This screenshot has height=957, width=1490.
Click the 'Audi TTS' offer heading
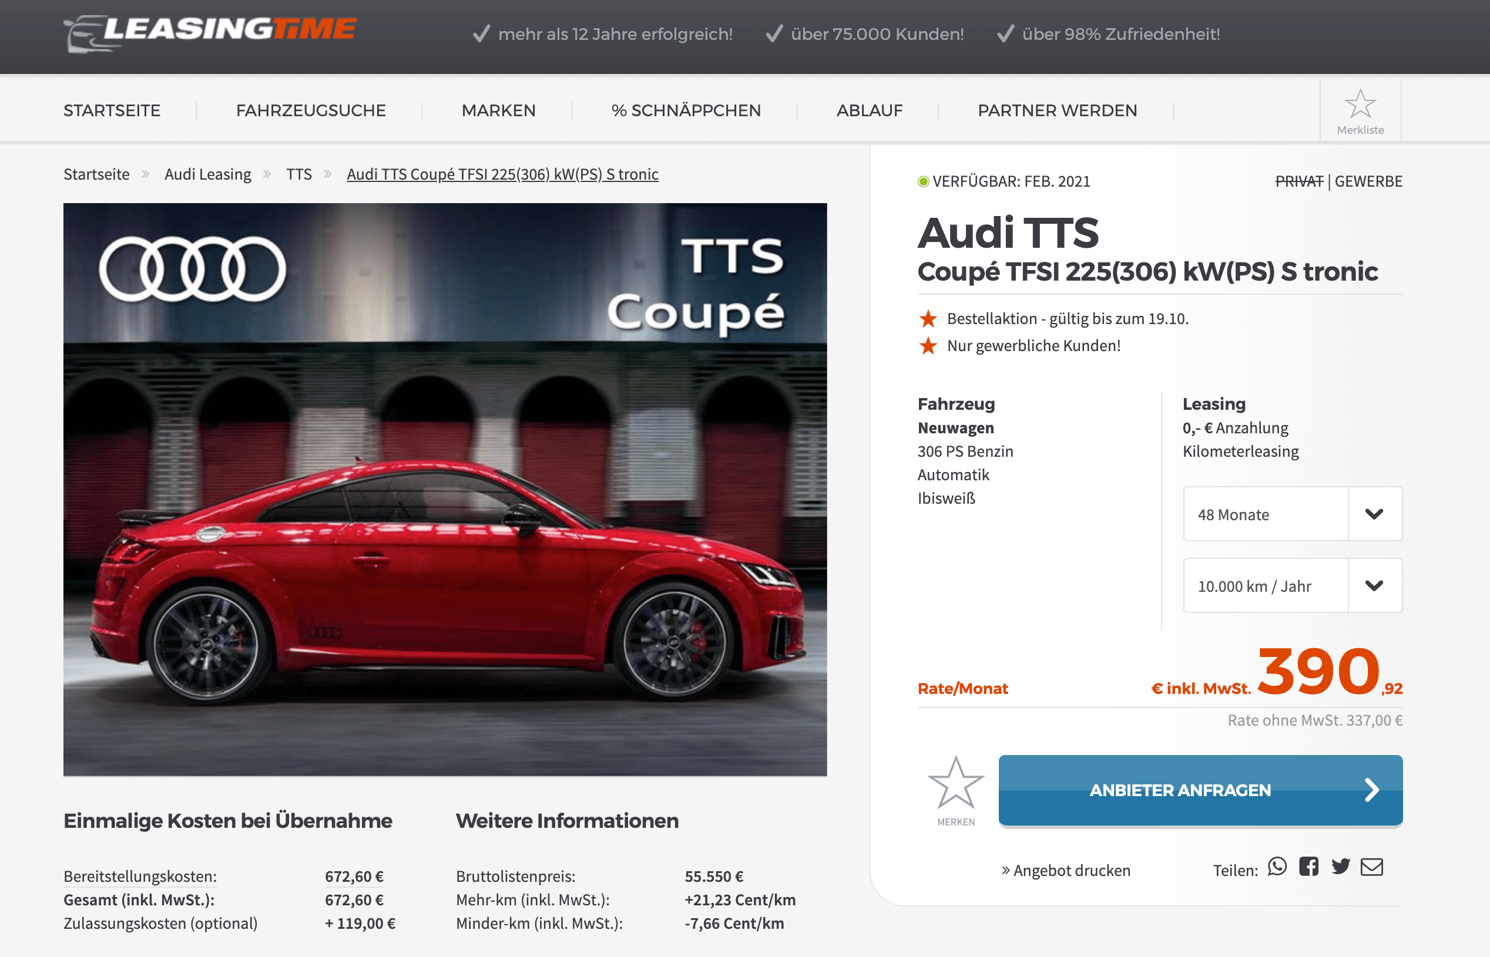coord(1008,233)
